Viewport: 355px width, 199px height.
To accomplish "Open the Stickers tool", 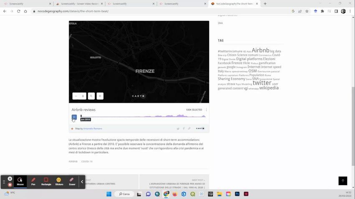I will tap(59, 182).
